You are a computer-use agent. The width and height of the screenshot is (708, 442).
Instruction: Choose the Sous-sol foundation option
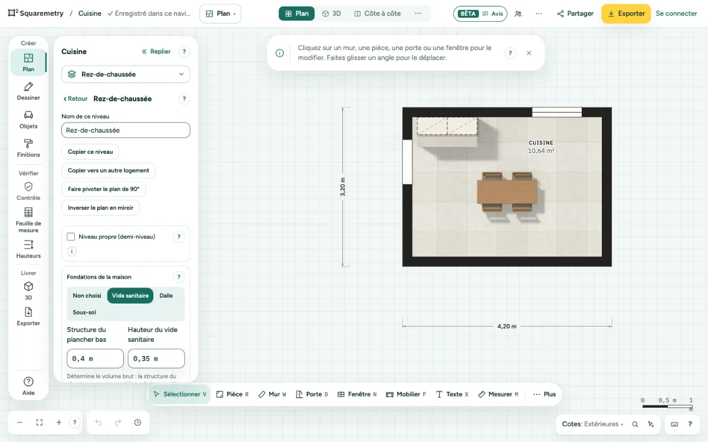pos(84,312)
